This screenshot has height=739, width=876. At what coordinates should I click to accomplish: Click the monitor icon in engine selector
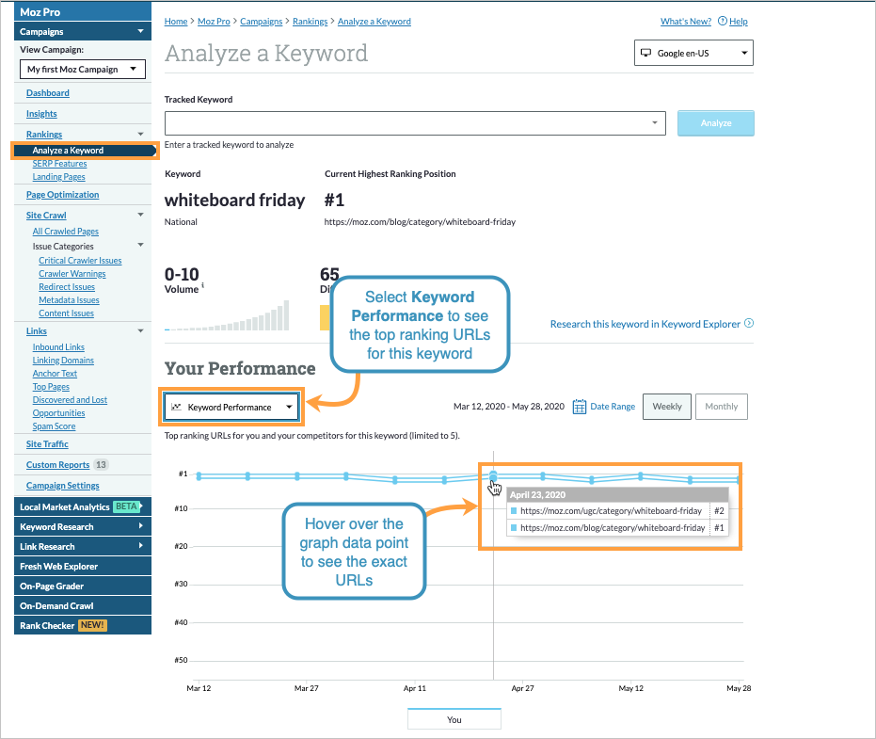(x=645, y=53)
